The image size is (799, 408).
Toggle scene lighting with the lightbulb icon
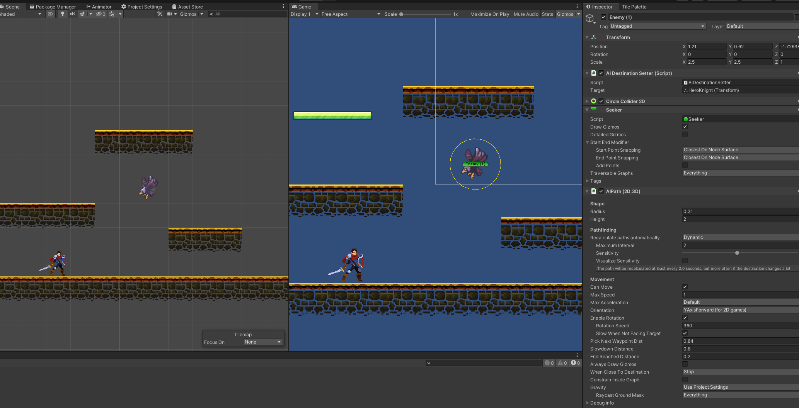63,14
